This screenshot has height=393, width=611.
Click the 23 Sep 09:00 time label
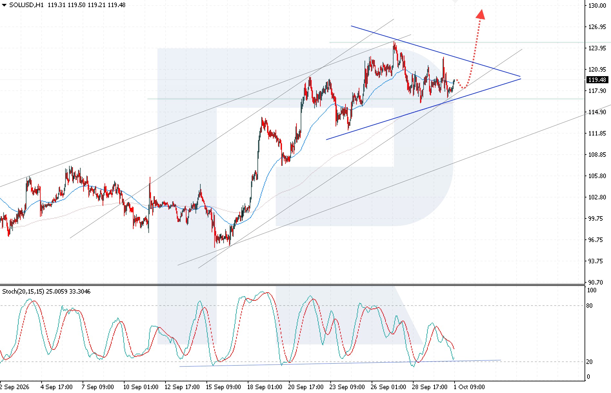(x=347, y=387)
